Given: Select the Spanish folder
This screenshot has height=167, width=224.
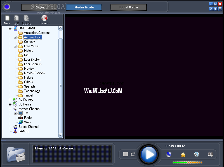Looking at the screenshot, I should [x=29, y=86].
